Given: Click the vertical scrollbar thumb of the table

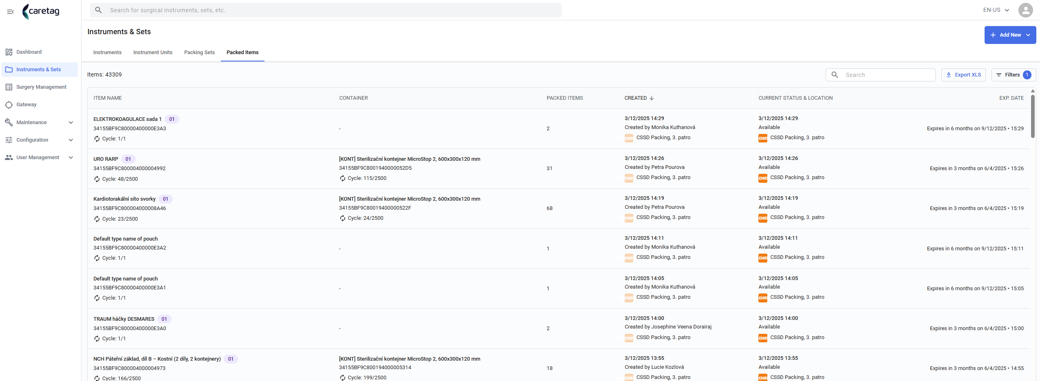Looking at the screenshot, I should click(x=1033, y=116).
